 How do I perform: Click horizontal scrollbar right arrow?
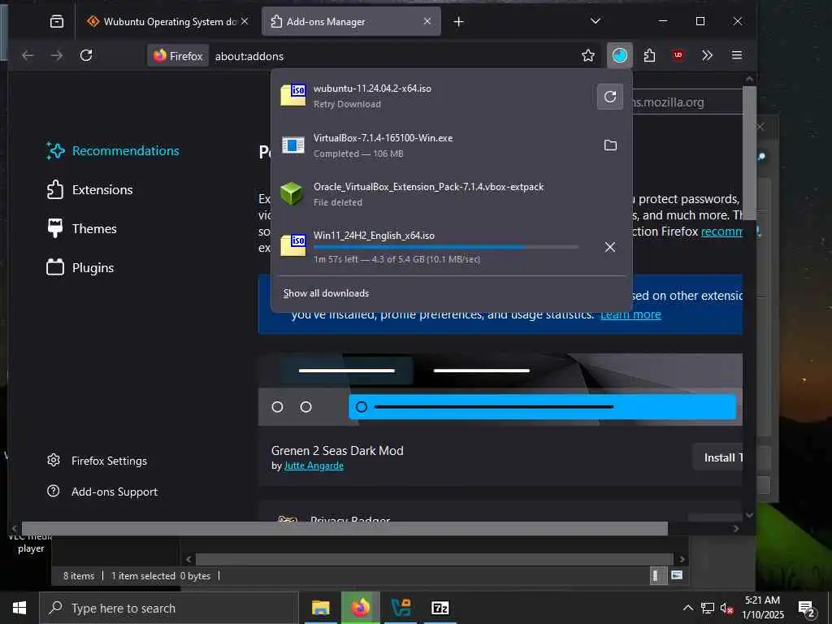coord(736,528)
